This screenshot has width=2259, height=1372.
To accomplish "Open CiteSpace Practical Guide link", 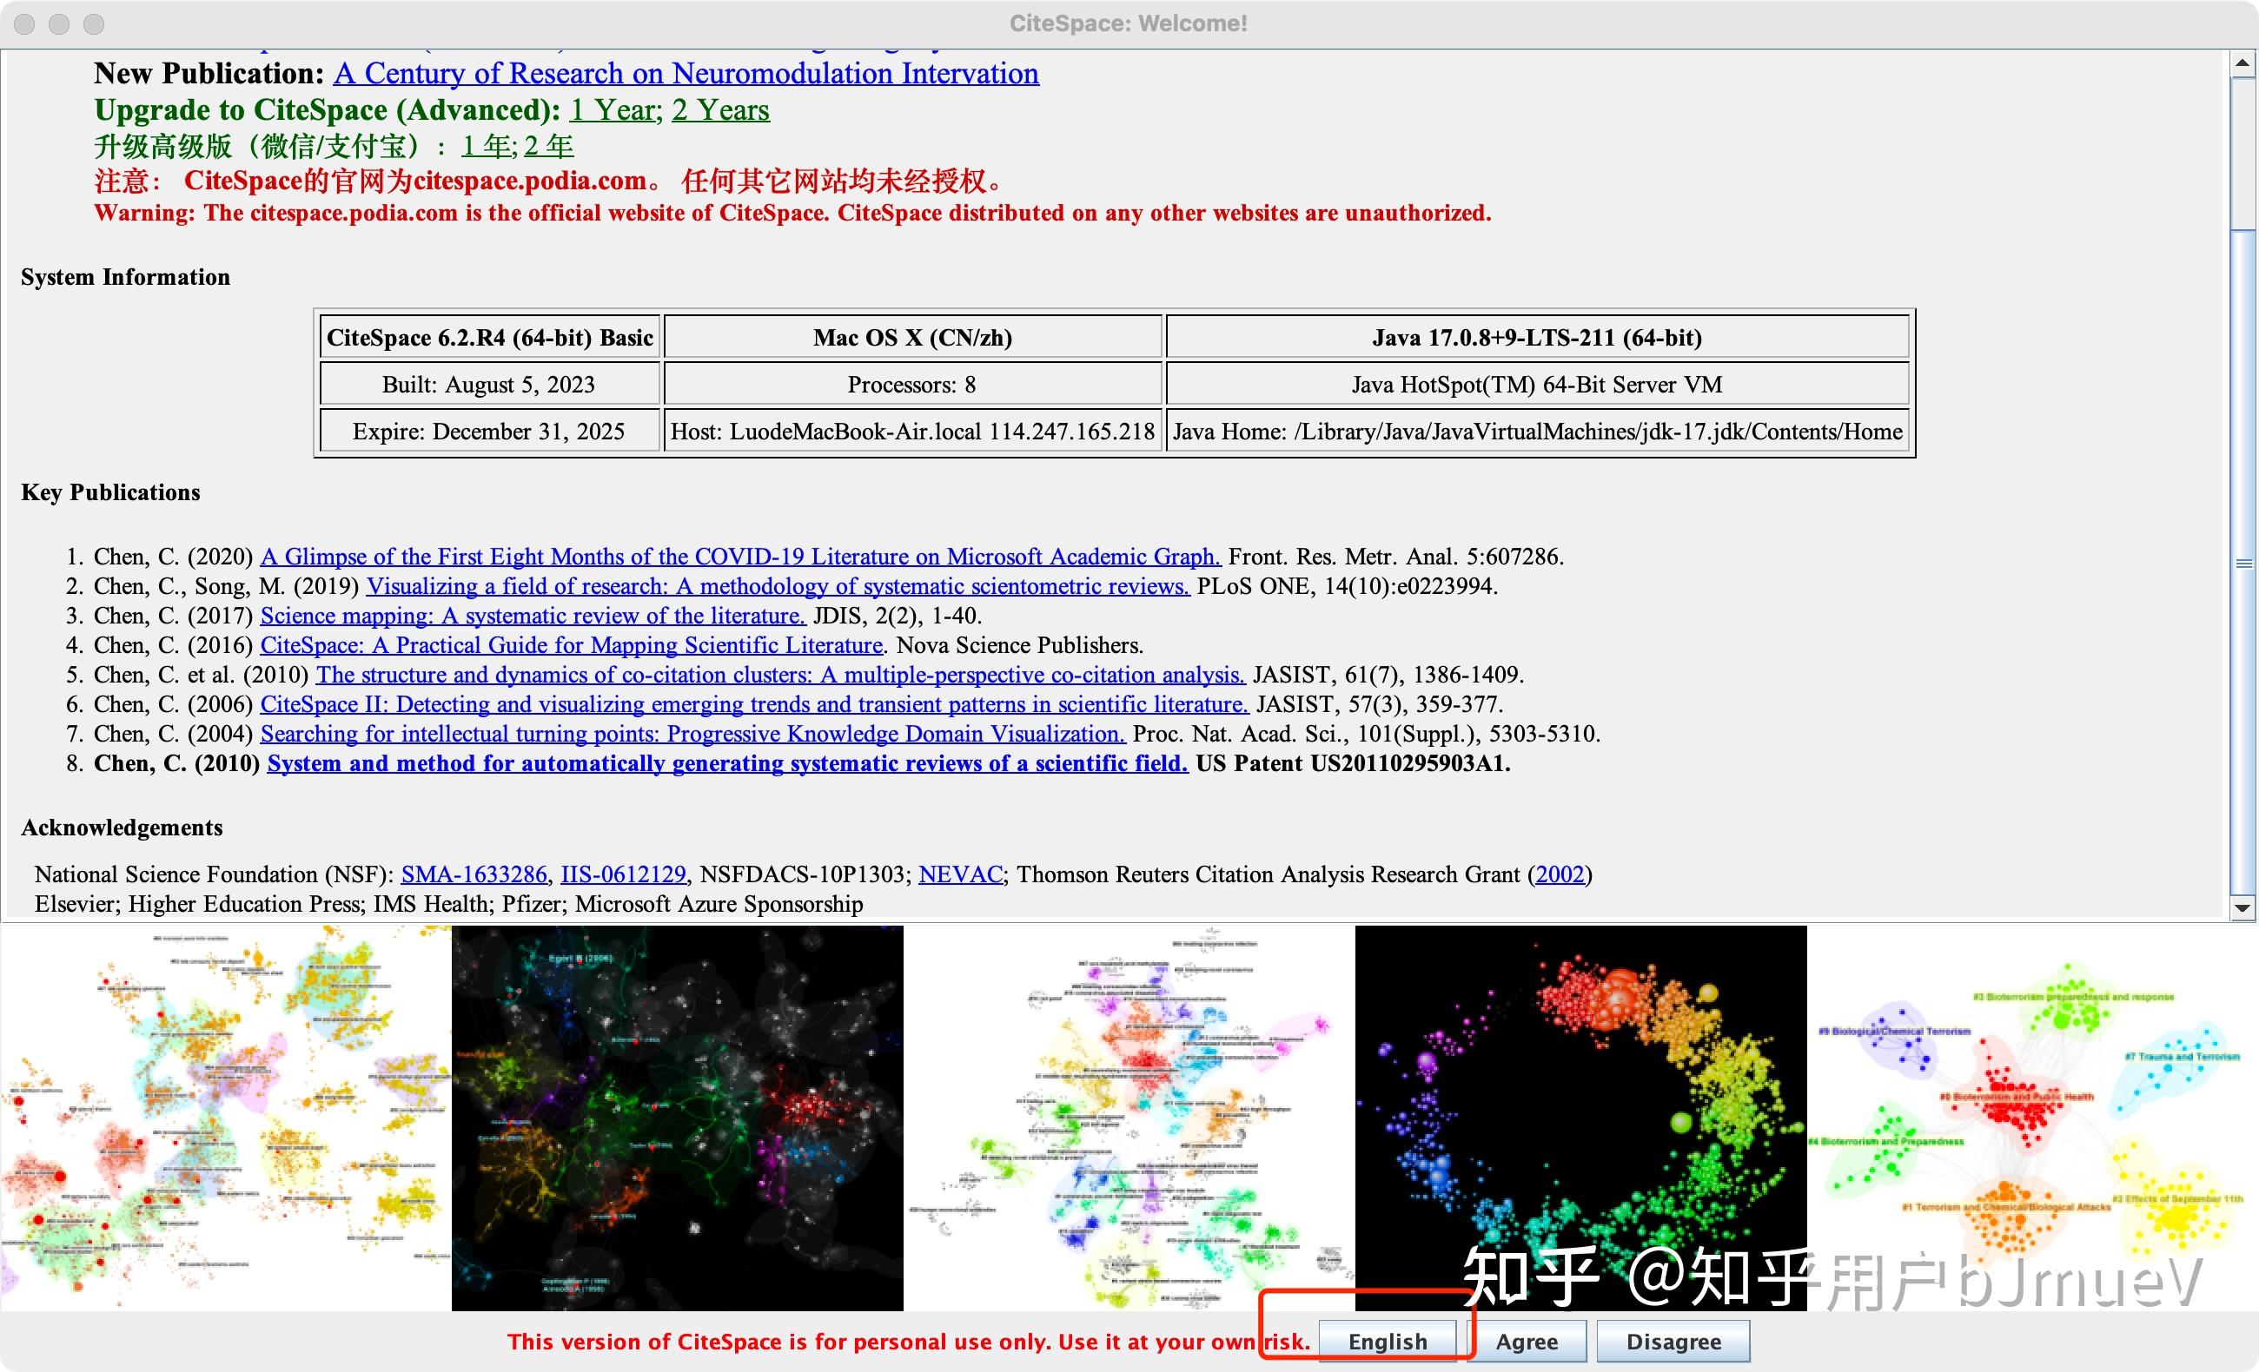I will pyautogui.click(x=571, y=645).
